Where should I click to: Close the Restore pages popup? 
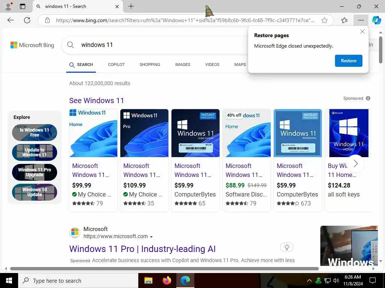pyautogui.click(x=362, y=31)
